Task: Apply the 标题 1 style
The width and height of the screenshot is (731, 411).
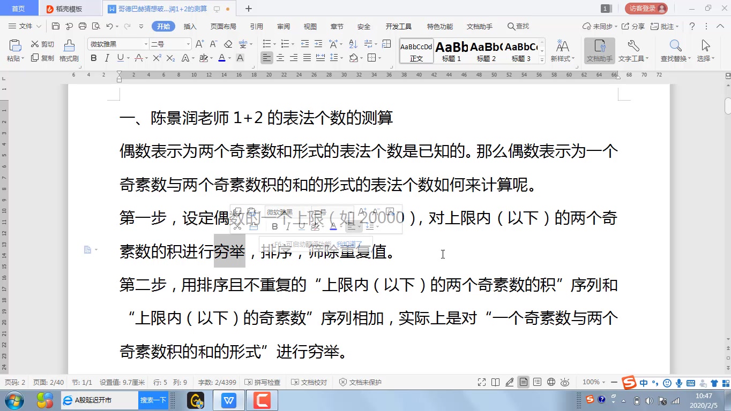Action: 452,51
